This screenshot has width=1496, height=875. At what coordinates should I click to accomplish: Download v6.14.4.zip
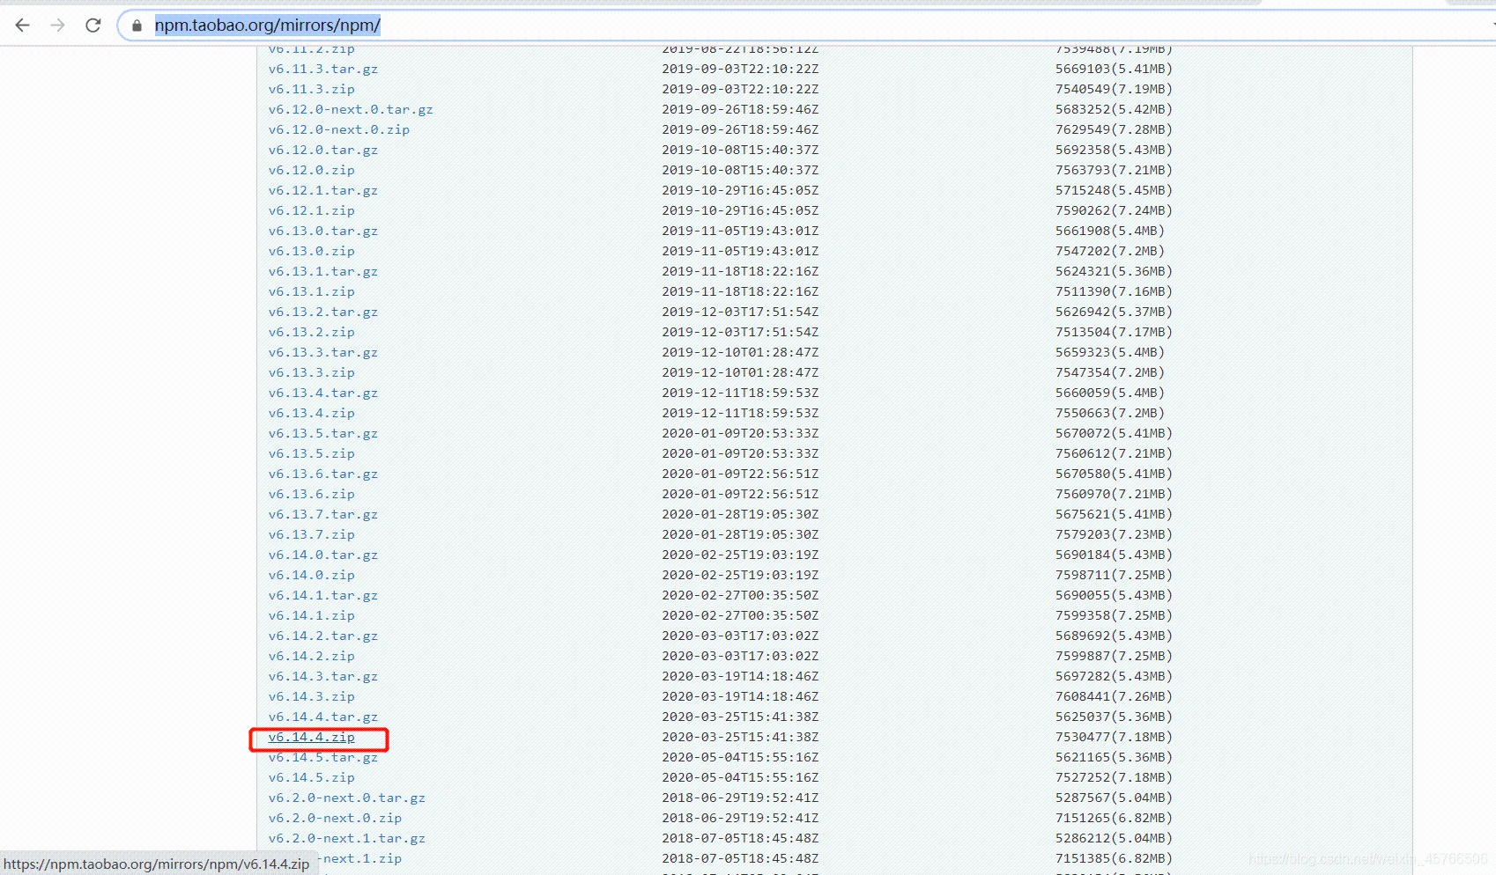coord(312,738)
